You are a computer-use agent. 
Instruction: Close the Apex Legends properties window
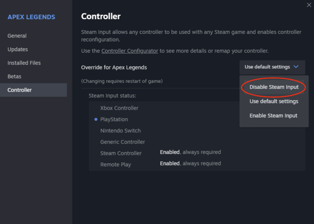[x=309, y=5]
